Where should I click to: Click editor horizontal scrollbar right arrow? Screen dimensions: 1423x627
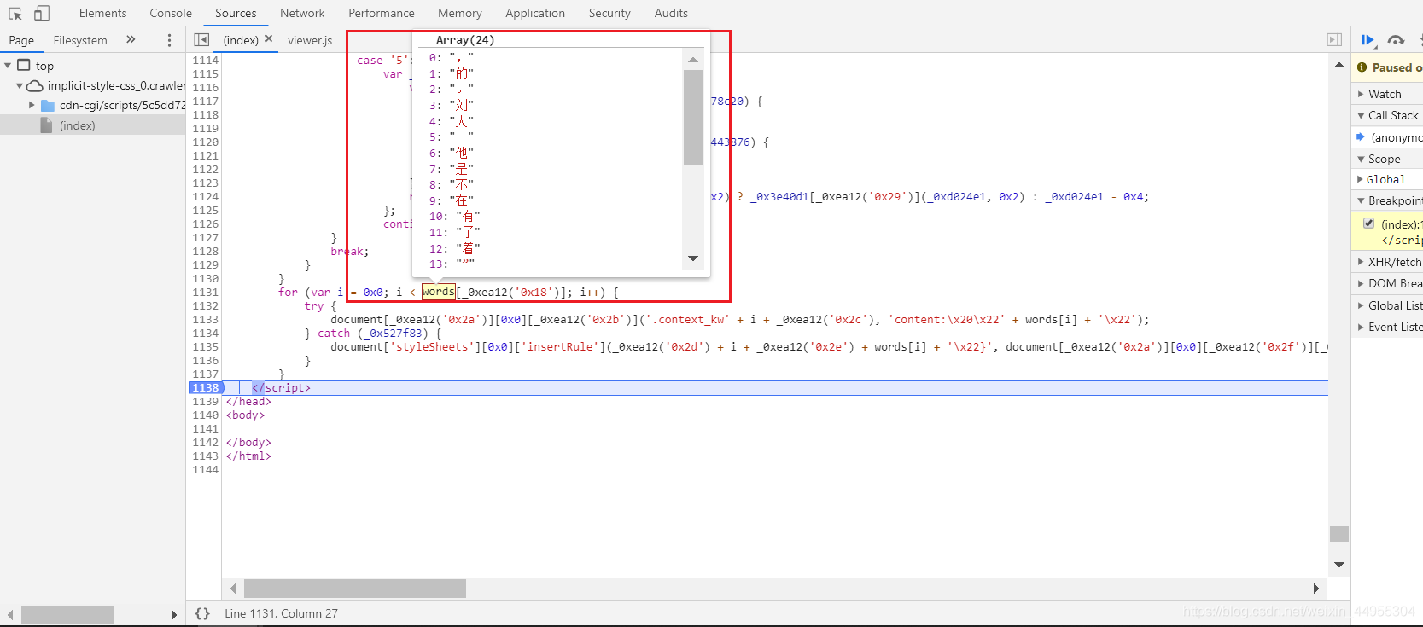[1316, 589]
